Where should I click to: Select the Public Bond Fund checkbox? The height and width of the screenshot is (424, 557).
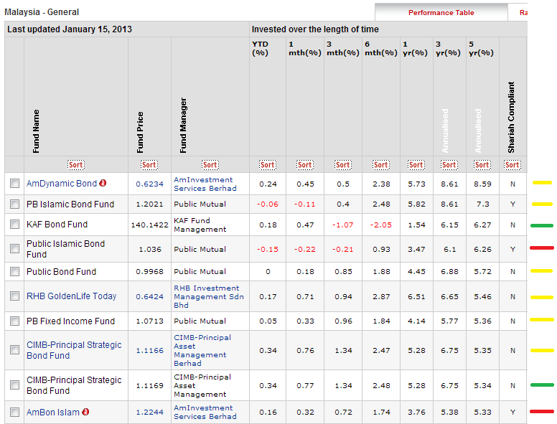tap(14, 272)
